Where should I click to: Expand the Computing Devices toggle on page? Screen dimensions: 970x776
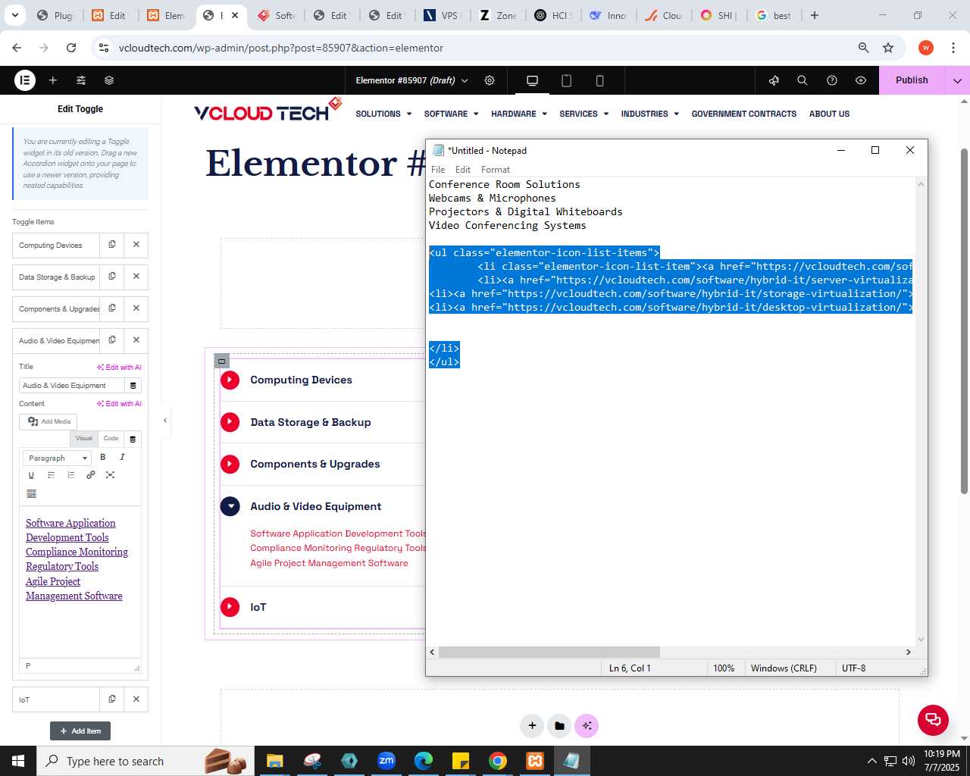pyautogui.click(x=301, y=380)
